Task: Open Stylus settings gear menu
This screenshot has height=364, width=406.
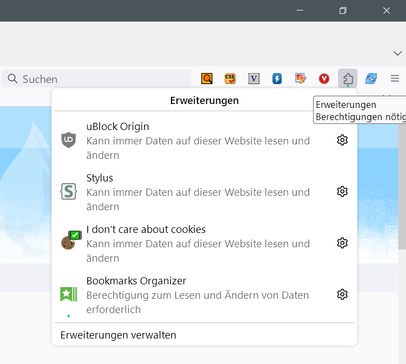Action: click(x=342, y=192)
